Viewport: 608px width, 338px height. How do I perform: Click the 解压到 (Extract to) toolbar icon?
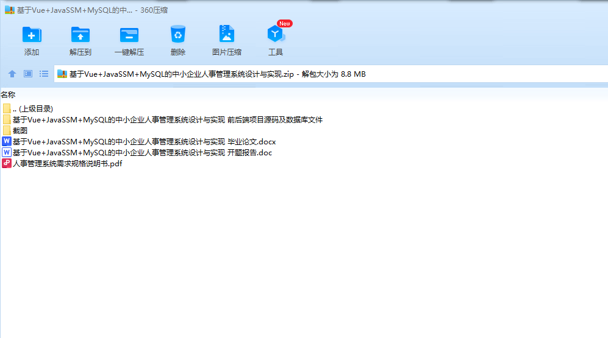[x=80, y=35]
